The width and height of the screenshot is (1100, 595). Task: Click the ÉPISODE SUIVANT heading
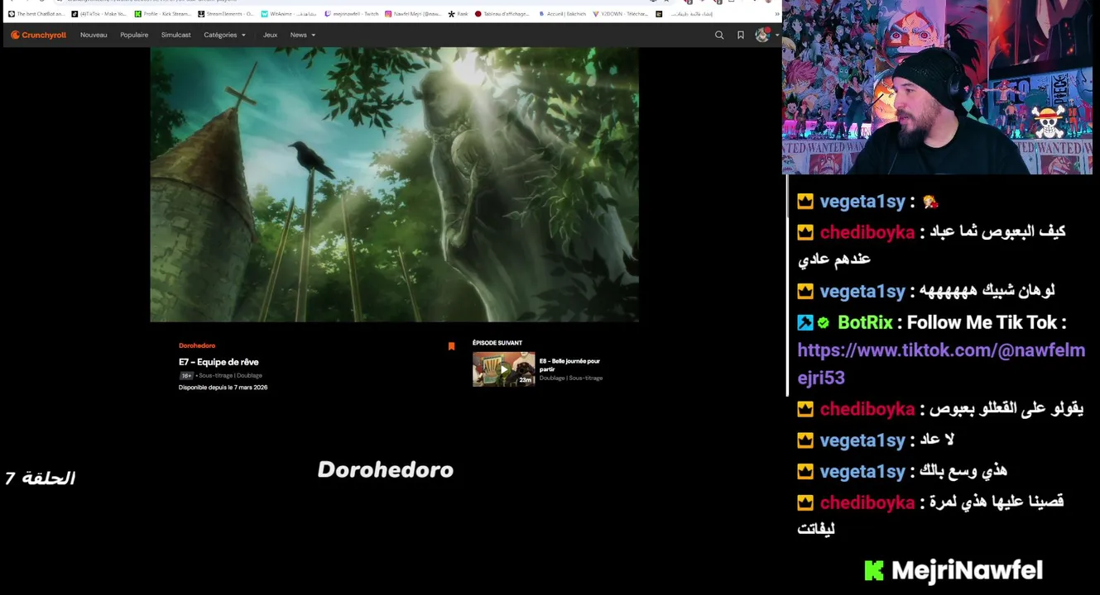point(497,343)
